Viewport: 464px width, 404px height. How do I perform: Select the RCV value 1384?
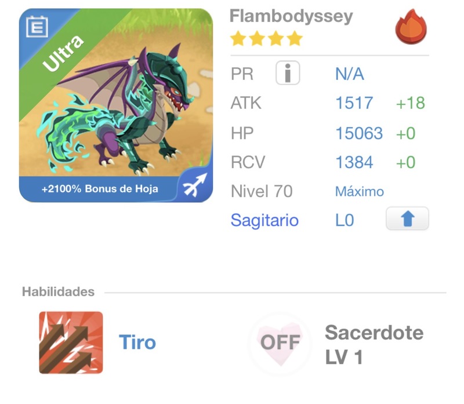(354, 162)
